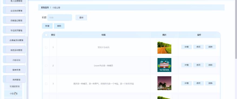Click the 标题 column header

pos(104,35)
